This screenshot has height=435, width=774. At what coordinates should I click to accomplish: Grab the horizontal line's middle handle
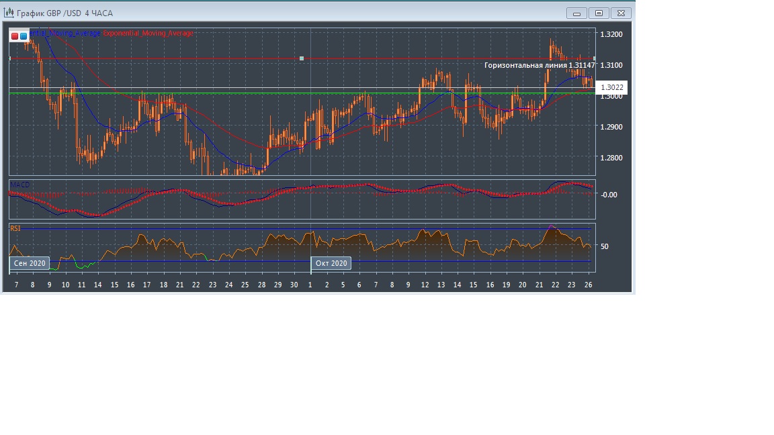tap(302, 58)
